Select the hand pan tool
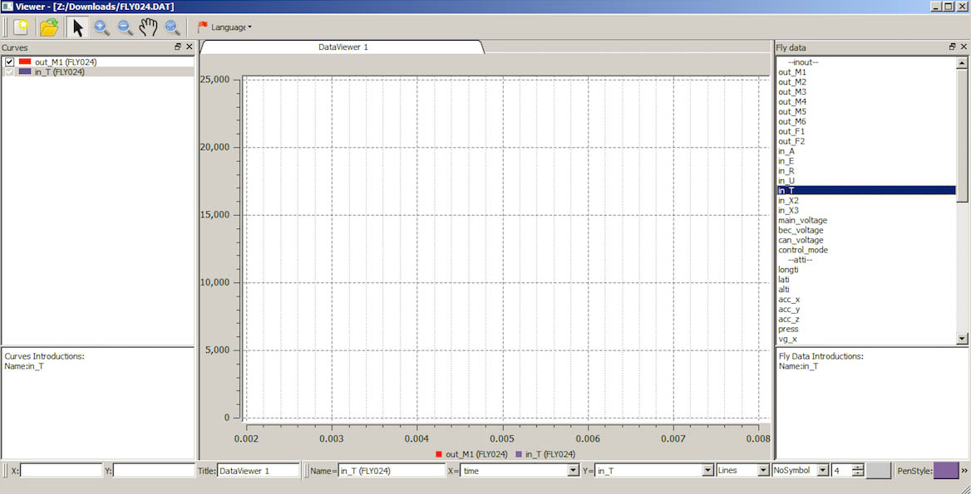 click(x=148, y=27)
